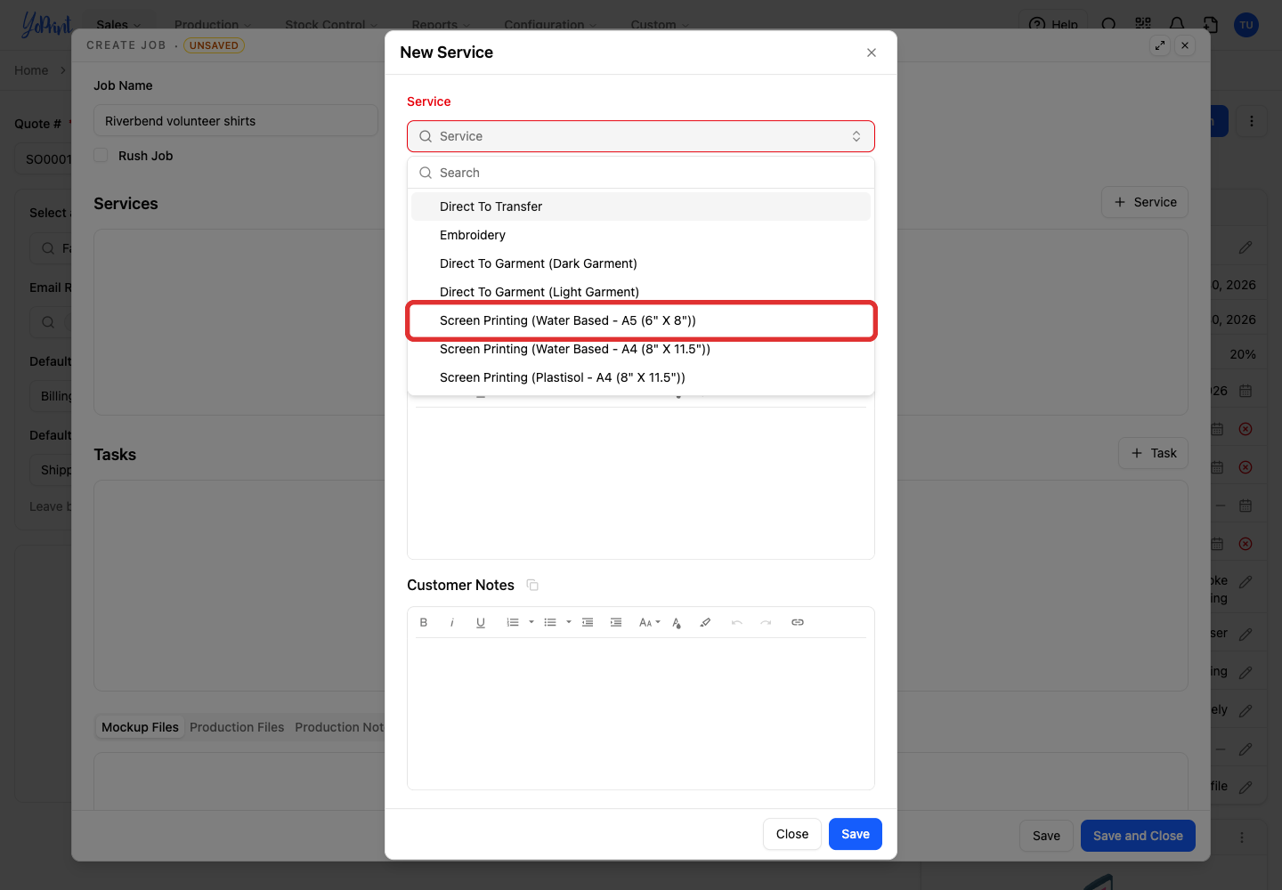This screenshot has height=890, width=1282.
Task: Open font color picker in notes toolbar
Action: (677, 622)
